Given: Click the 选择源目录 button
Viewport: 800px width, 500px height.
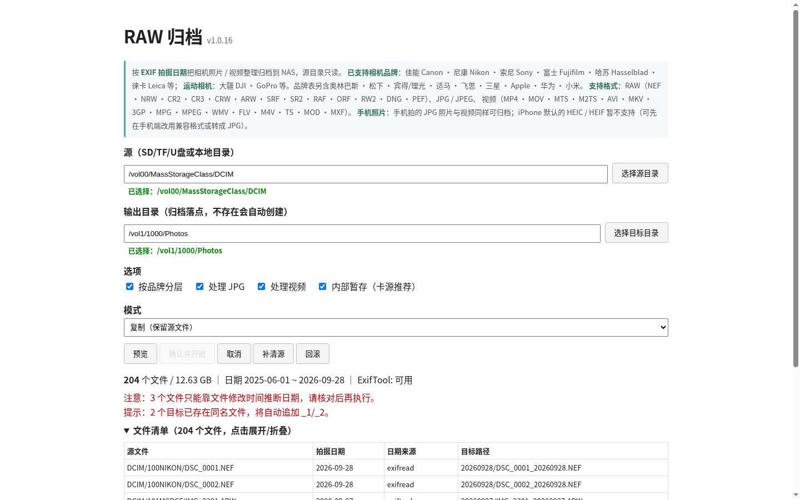Looking at the screenshot, I should 640,173.
